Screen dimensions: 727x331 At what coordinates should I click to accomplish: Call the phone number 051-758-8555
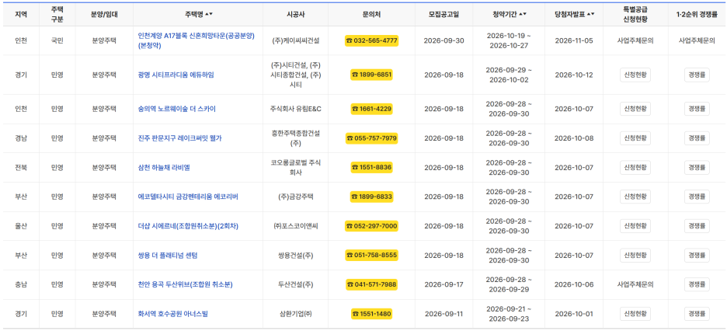point(371,255)
